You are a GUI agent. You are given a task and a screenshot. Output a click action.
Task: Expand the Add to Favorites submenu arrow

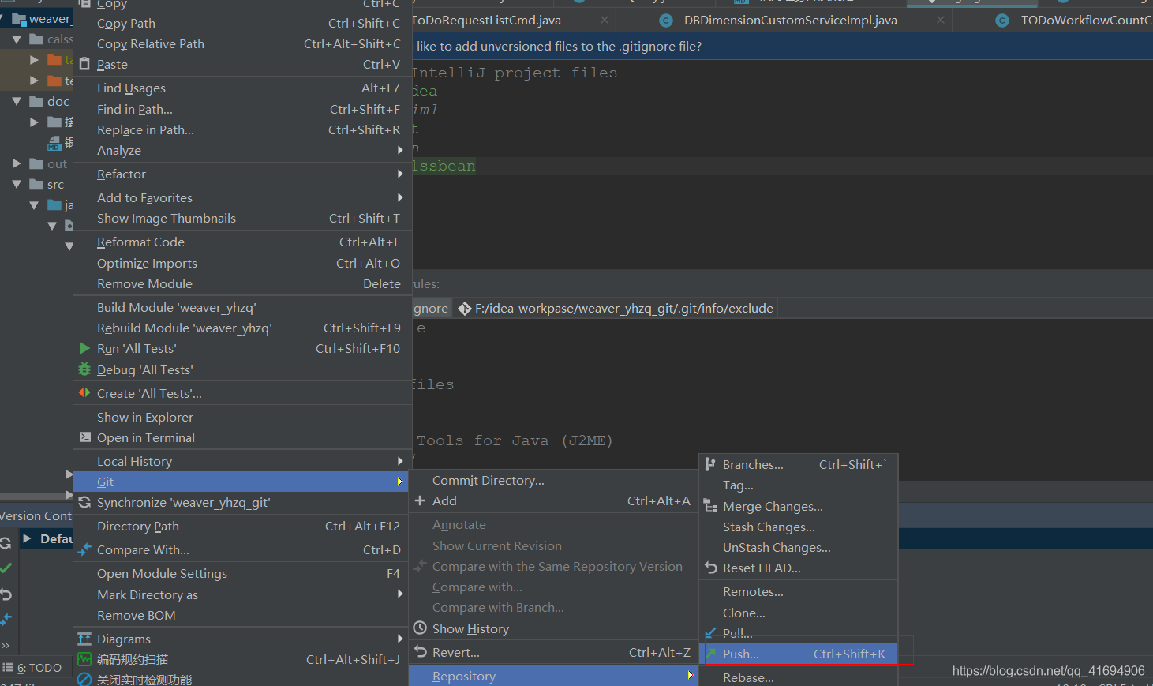[400, 197]
